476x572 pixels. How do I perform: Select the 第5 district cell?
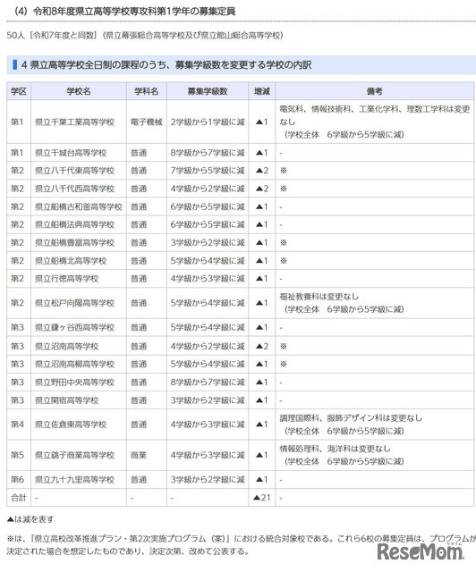tap(19, 455)
